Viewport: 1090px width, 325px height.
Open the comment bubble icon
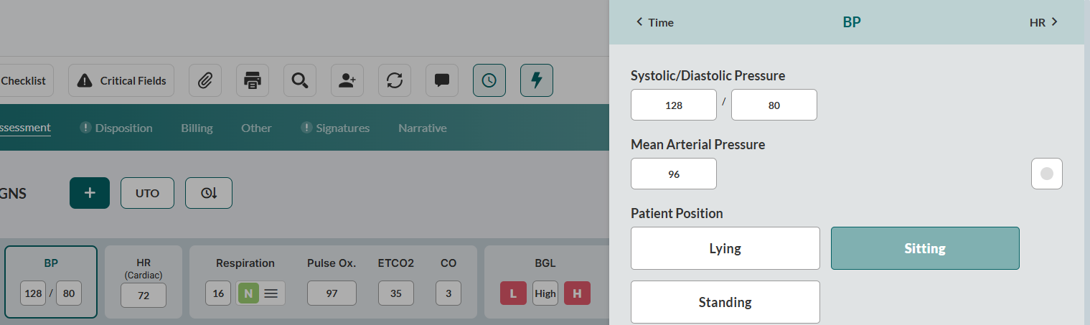[x=442, y=80]
